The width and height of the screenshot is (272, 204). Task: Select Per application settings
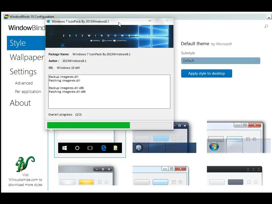pyautogui.click(x=28, y=92)
